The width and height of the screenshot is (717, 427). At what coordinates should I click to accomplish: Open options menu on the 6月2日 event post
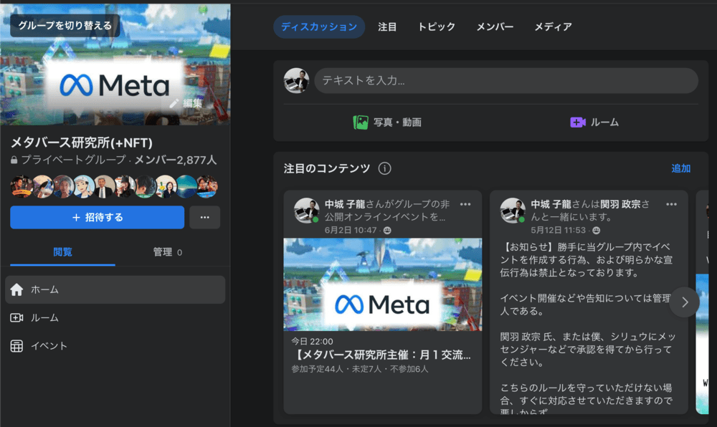point(465,205)
